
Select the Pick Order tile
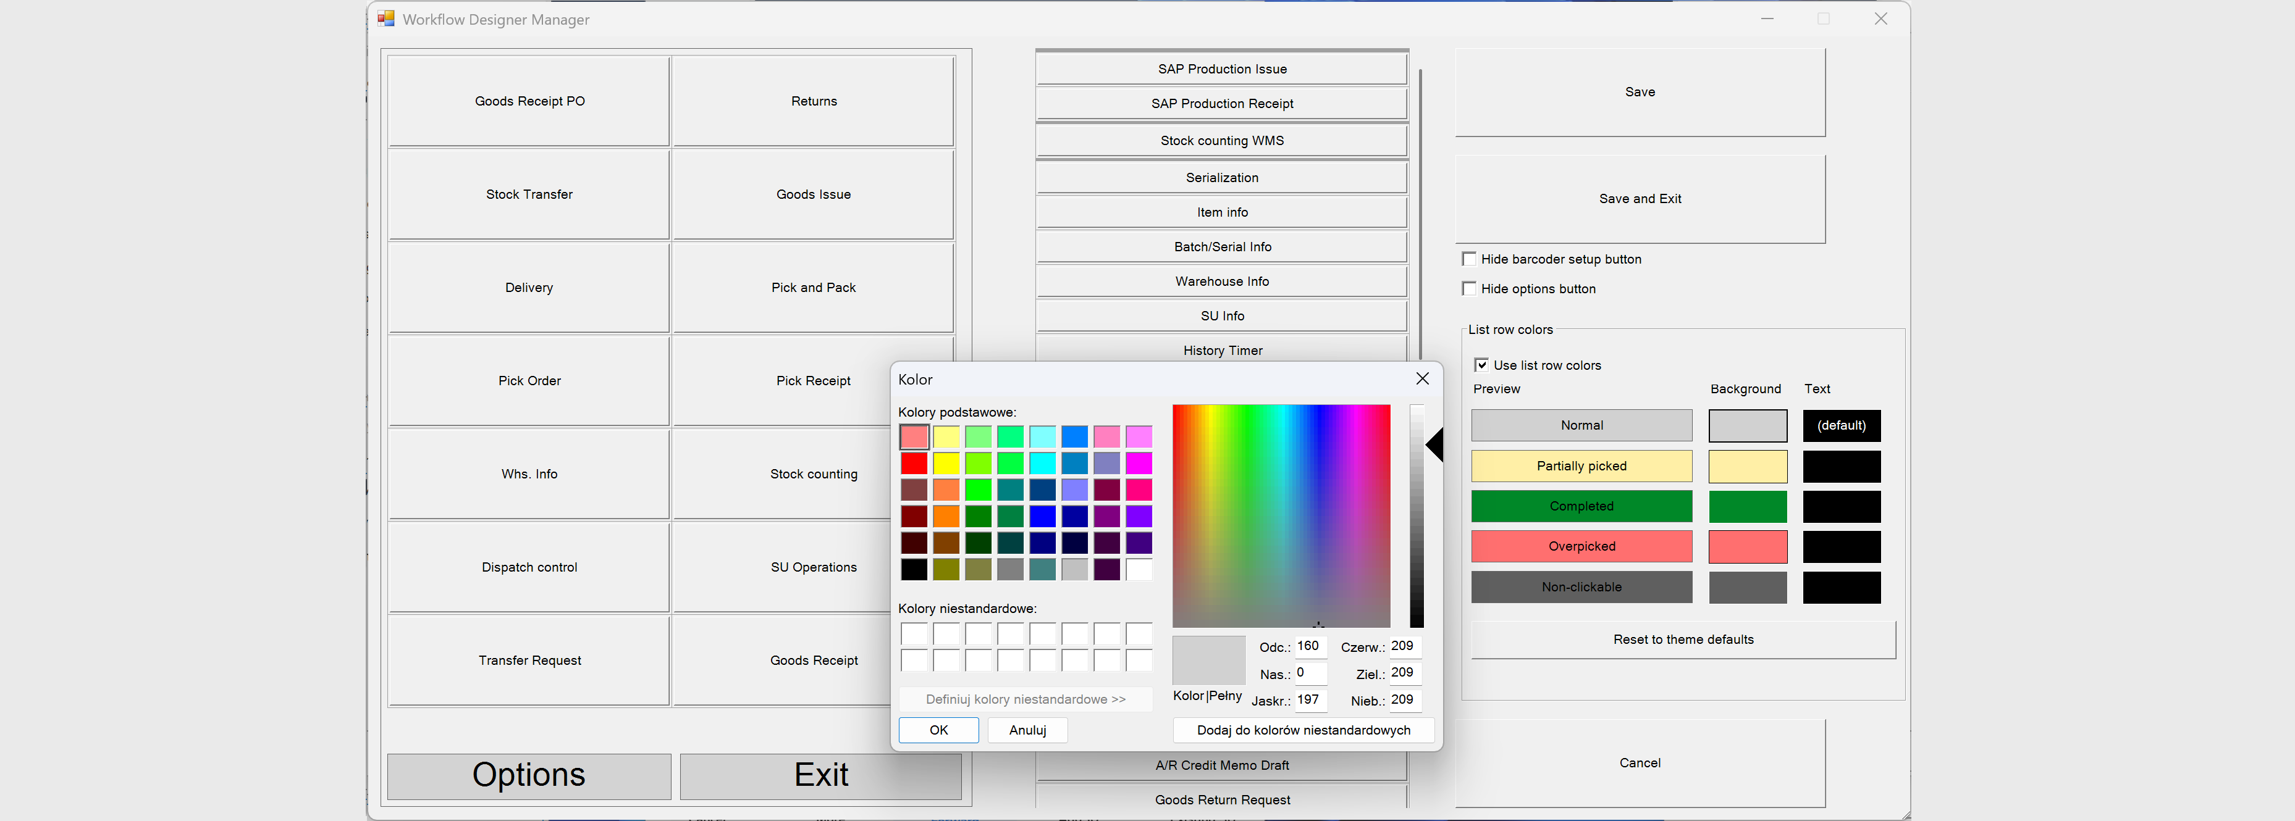click(x=529, y=381)
